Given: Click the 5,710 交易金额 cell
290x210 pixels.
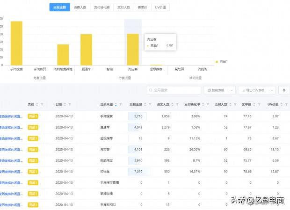Looking at the screenshot, I should [138, 116].
